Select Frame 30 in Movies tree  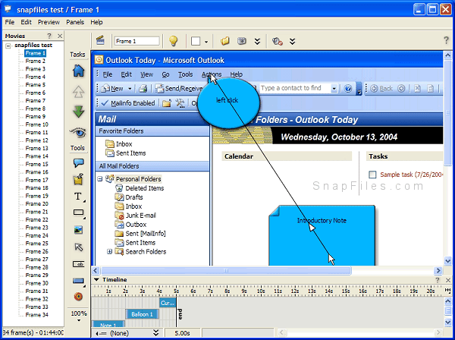(x=36, y=283)
